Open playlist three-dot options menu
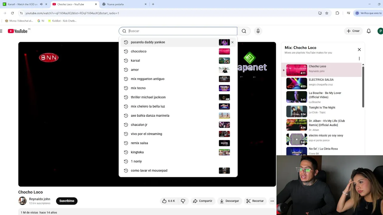 click(359, 59)
